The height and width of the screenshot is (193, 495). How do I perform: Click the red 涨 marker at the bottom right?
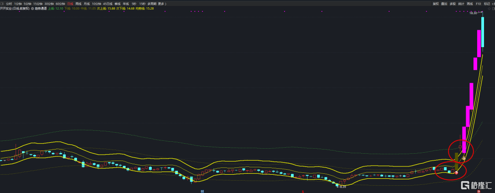[479, 191]
